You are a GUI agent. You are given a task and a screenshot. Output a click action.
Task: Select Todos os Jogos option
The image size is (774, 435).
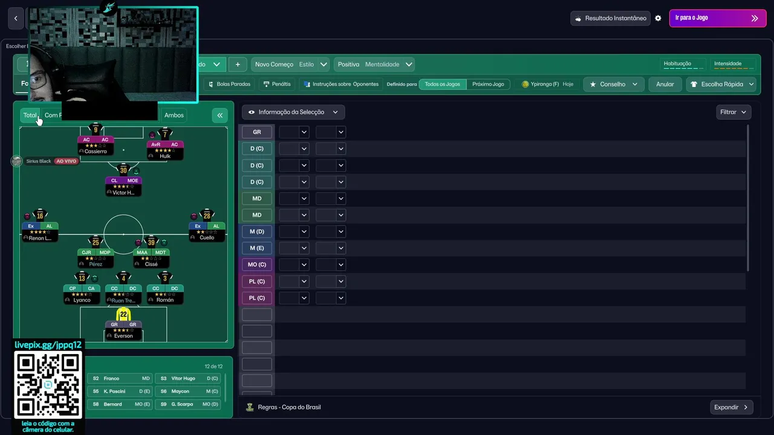[443, 84]
